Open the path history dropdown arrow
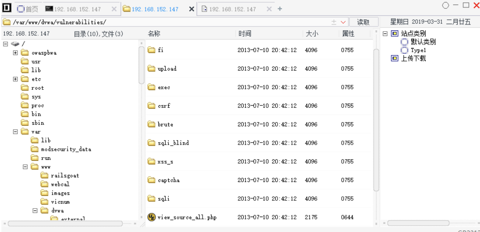This screenshot has width=480, height=232. 343,22
